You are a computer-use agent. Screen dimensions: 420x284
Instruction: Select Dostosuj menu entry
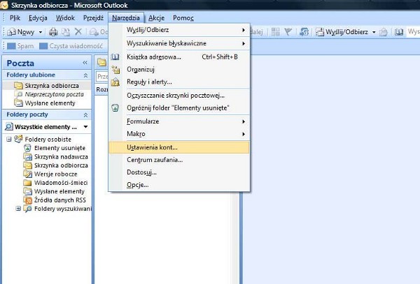tap(179, 172)
